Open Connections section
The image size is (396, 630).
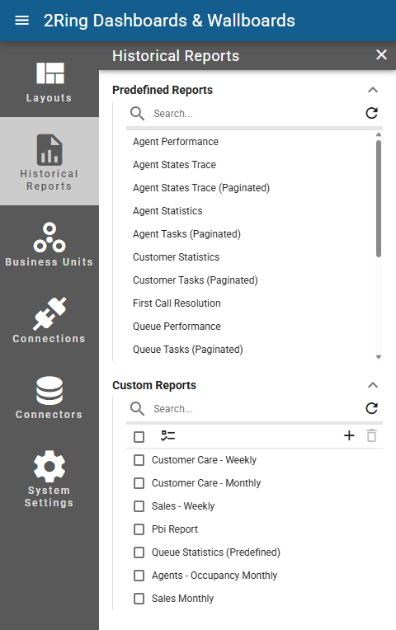(49, 321)
